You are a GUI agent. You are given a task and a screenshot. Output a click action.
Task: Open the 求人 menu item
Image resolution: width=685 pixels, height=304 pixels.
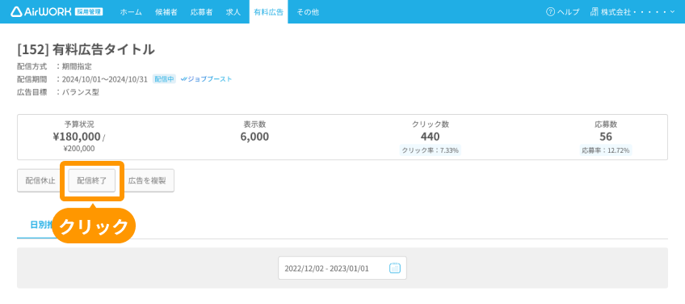(233, 12)
